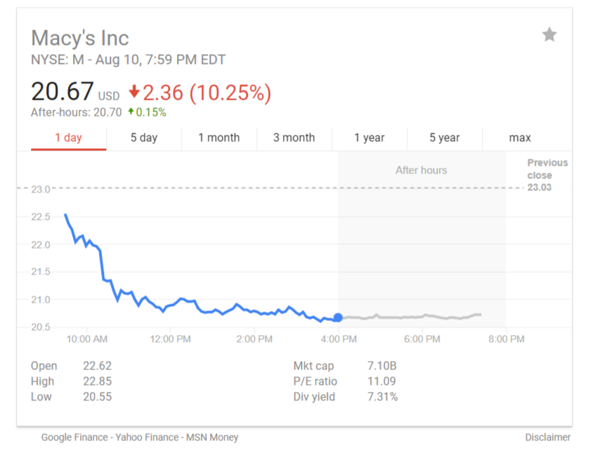Click the star icon to follow Macy's

(x=549, y=34)
